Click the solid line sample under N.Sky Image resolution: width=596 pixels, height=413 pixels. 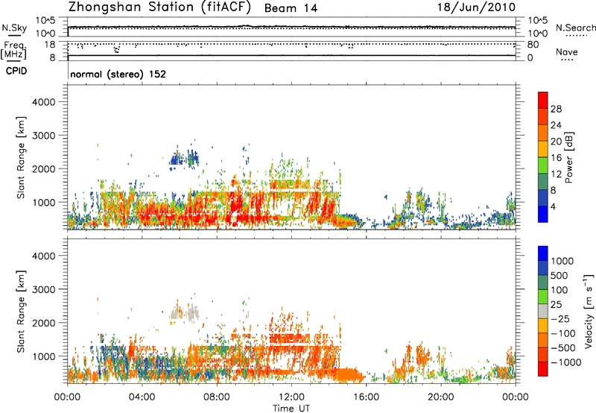14,35
